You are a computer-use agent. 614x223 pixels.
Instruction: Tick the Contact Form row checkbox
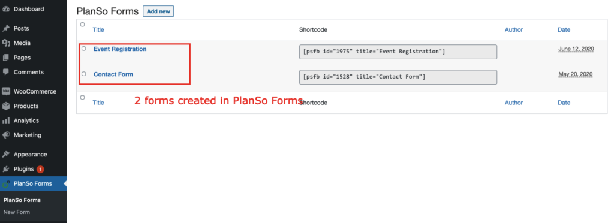pyautogui.click(x=84, y=74)
